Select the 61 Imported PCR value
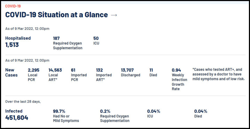The image size is (250, 129). [x=79, y=75]
